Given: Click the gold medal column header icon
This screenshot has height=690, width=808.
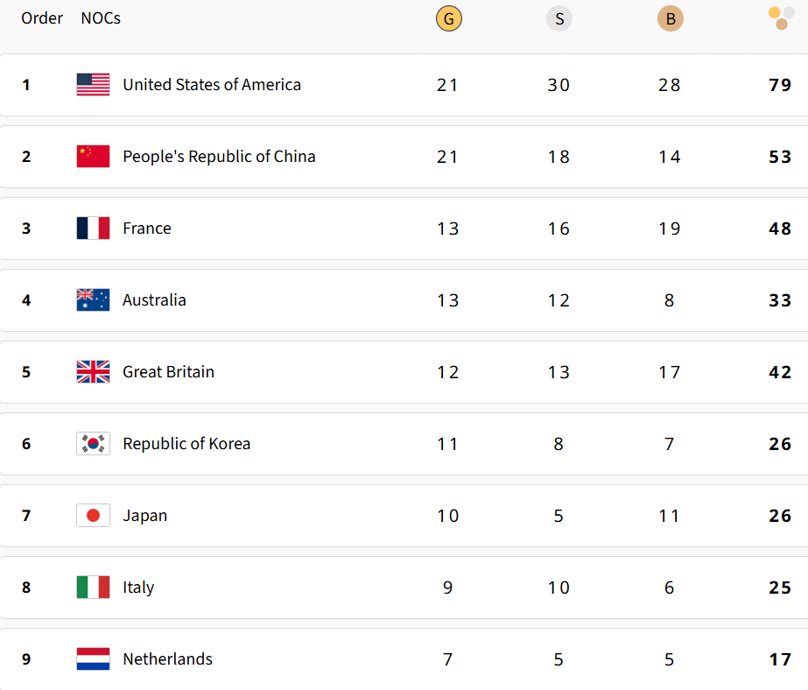Looking at the screenshot, I should click(x=448, y=18).
